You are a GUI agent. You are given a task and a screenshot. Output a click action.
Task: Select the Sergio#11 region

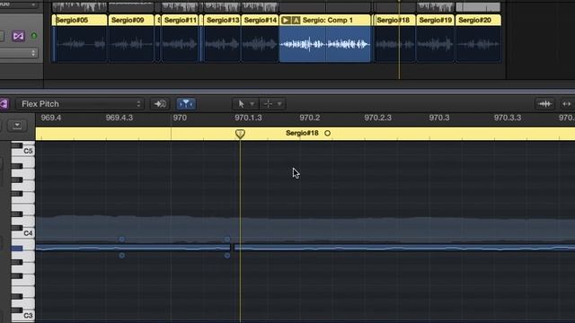(180, 38)
